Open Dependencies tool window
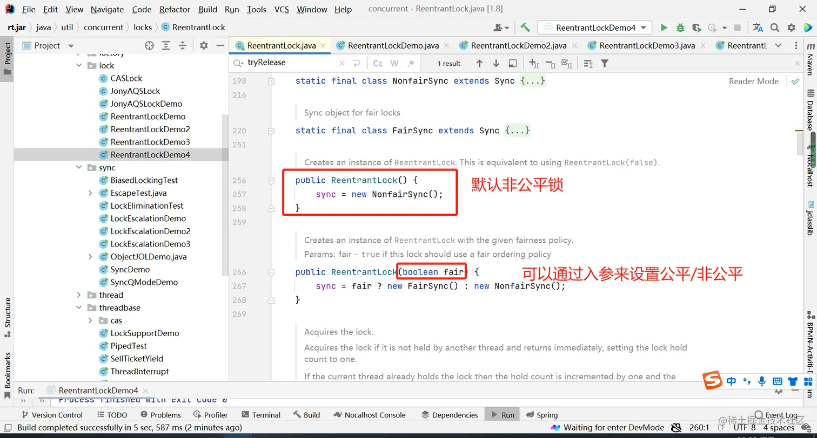817x438 pixels. (x=450, y=415)
